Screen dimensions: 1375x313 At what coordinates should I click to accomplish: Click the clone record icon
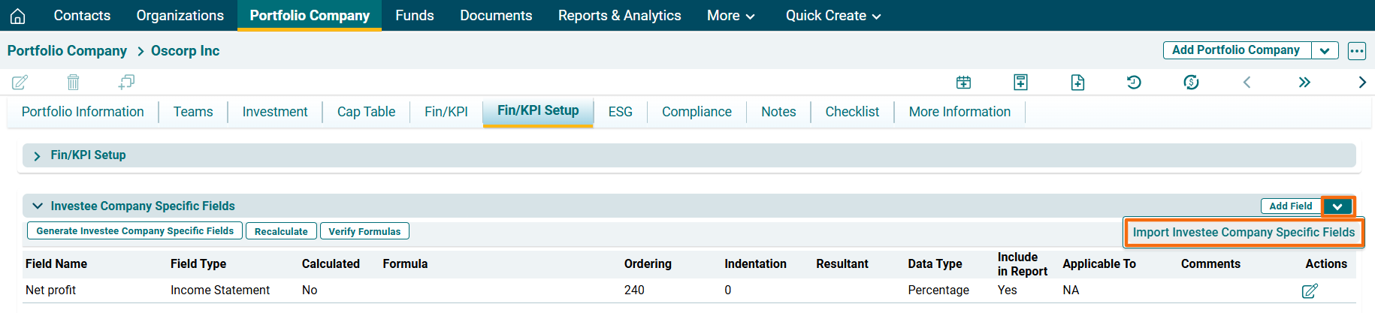click(126, 82)
